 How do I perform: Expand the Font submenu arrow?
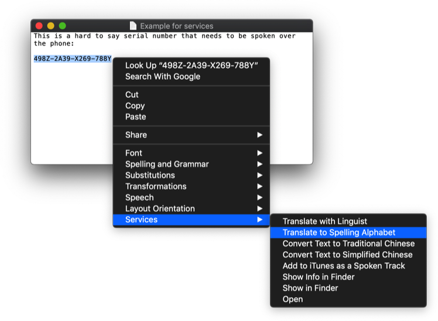tap(260, 153)
